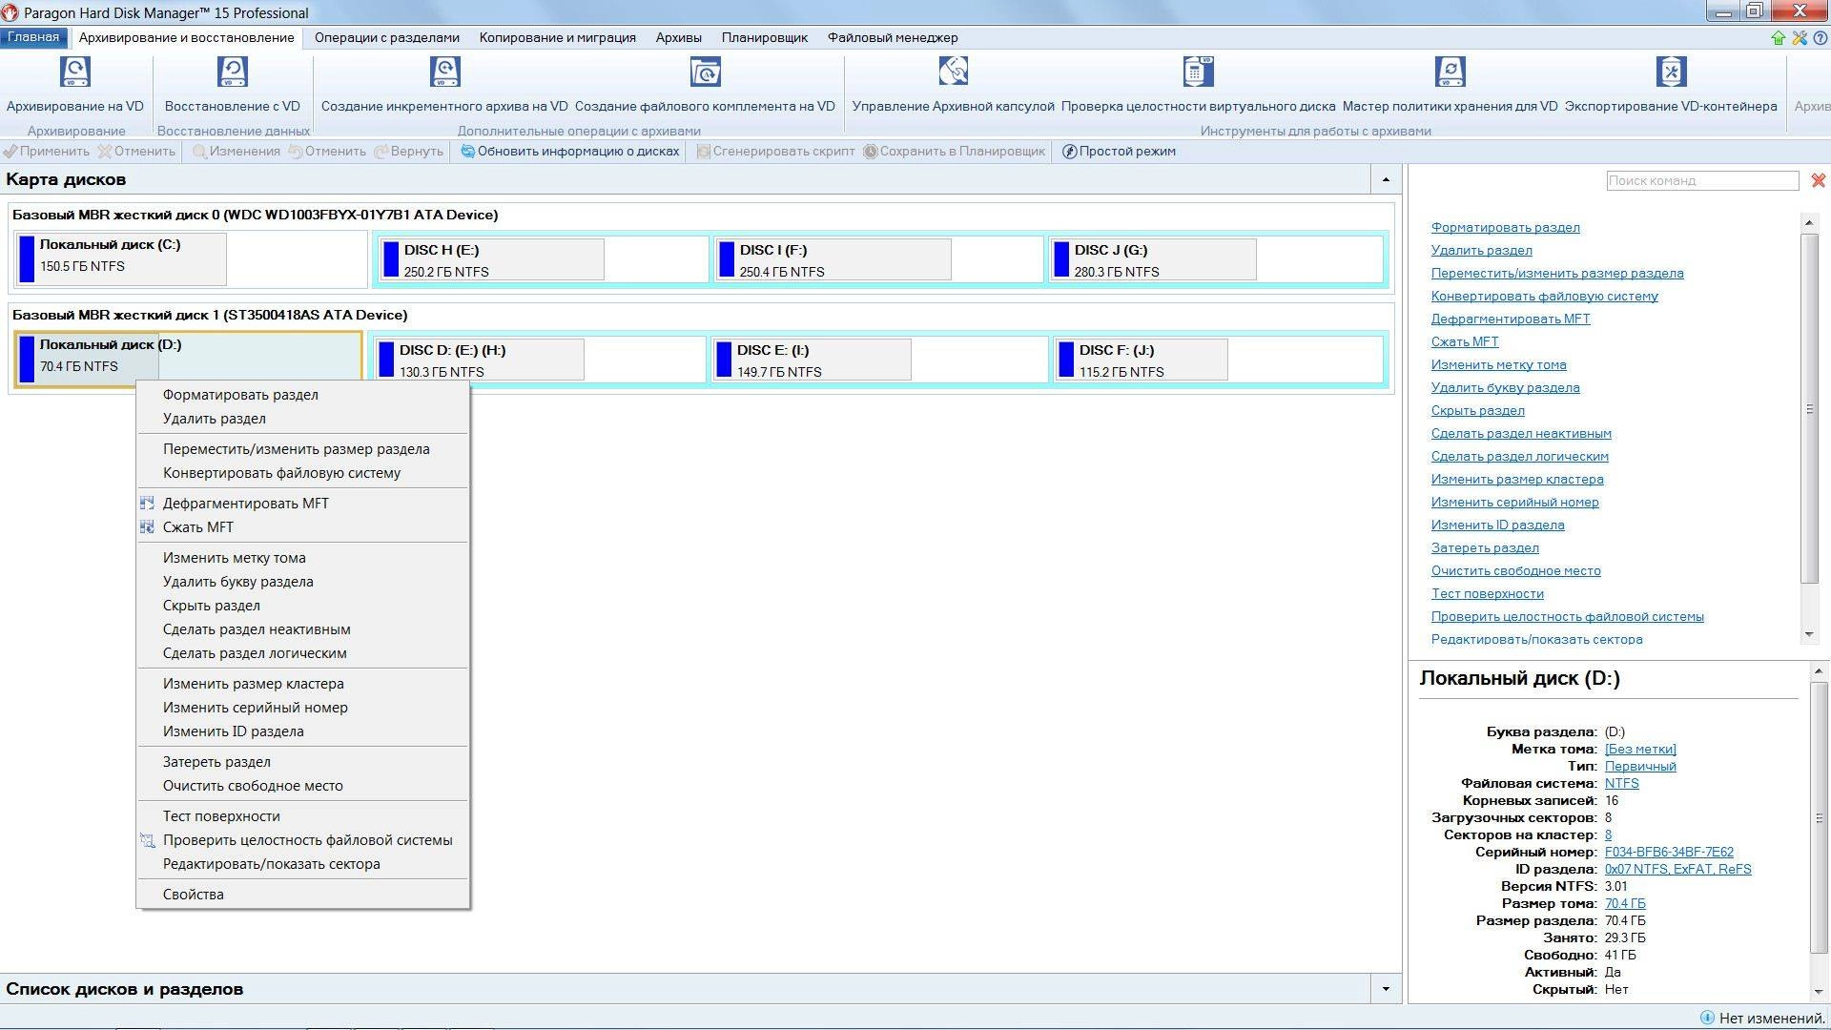
Task: Click Удалить букву раздела link in right panel
Action: [1505, 388]
